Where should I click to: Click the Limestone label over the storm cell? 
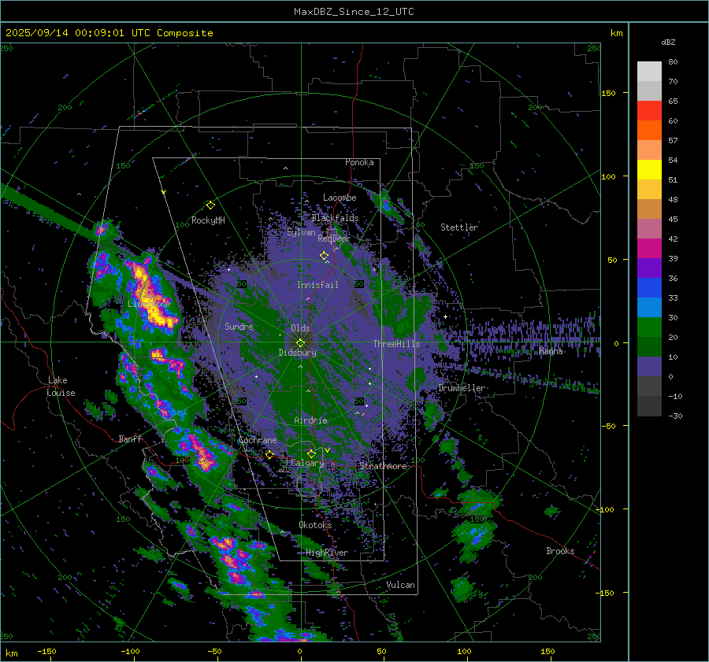pos(149,304)
